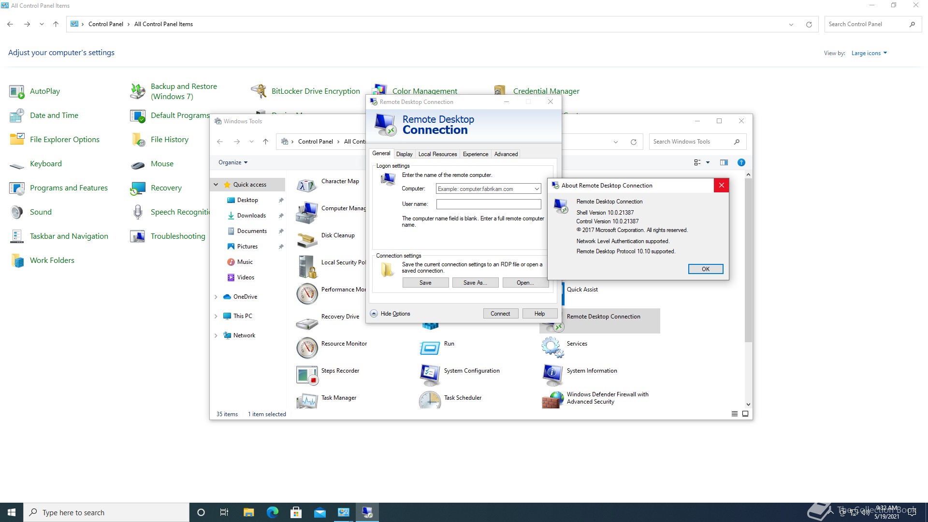Screen dimensions: 928x522
Task: Click the Search Control Panel box
Action: click(x=872, y=24)
